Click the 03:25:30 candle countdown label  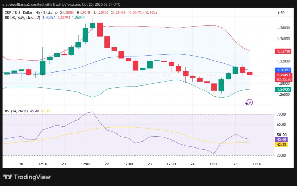pyautogui.click(x=284, y=80)
